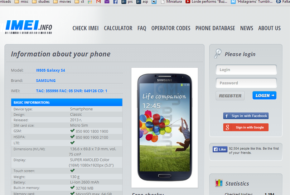Image resolution: width=290 pixels, height=195 pixels.
Task: Click the Information about your phone heading
Action: (61, 54)
